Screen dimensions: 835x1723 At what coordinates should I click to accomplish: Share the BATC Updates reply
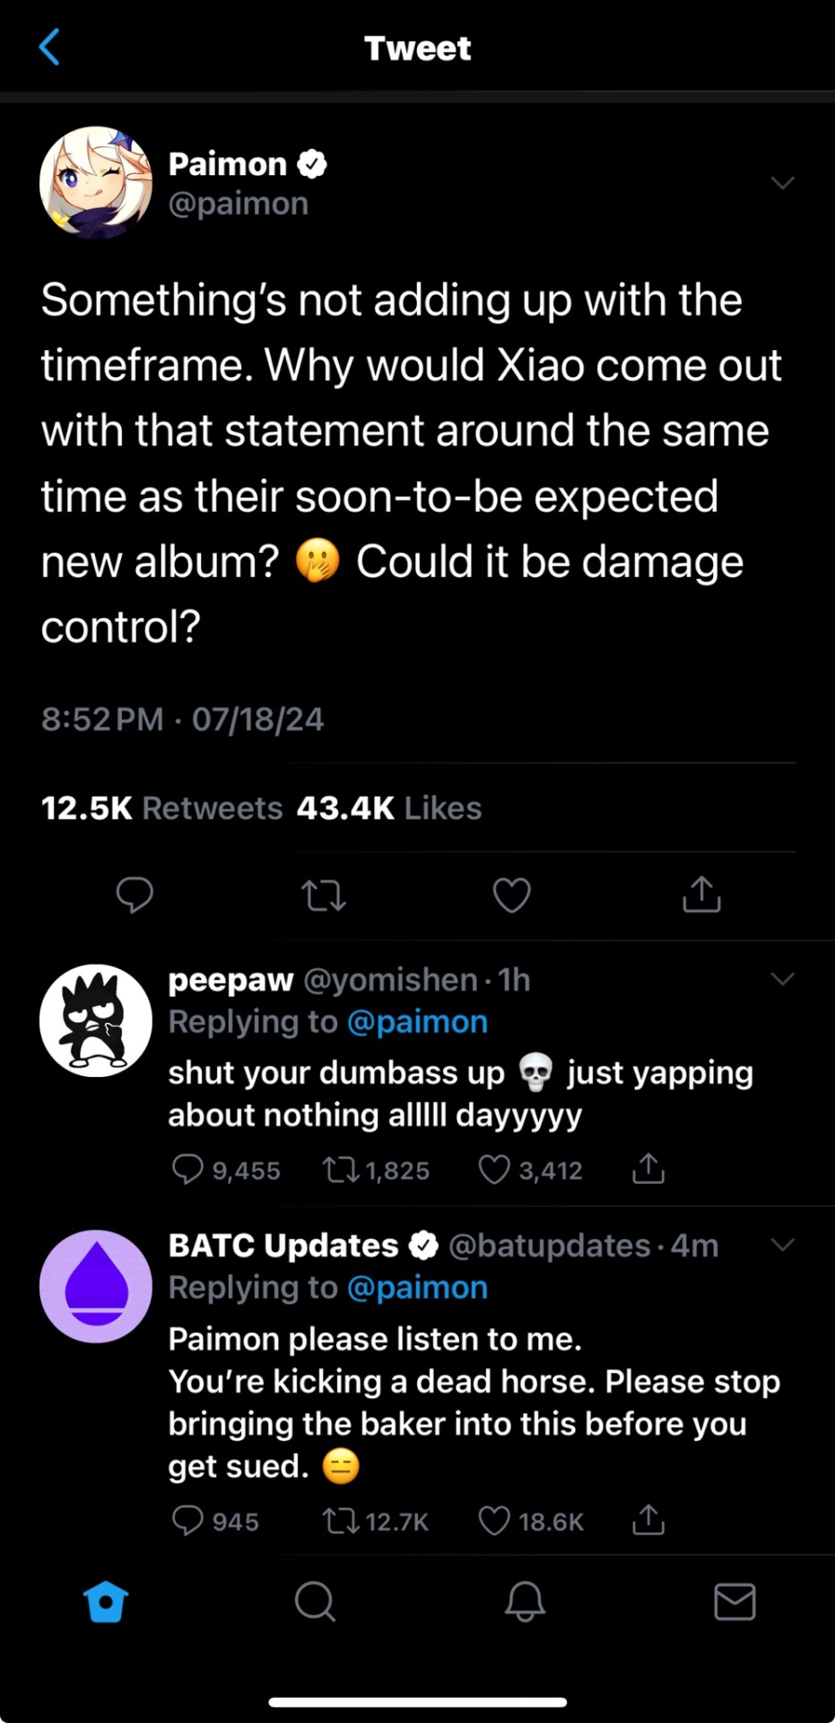[x=648, y=1520]
